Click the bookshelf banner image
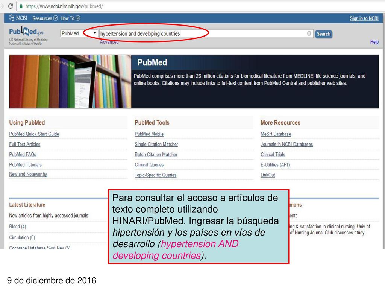Screen dimensions: 385x289 coord(70,81)
